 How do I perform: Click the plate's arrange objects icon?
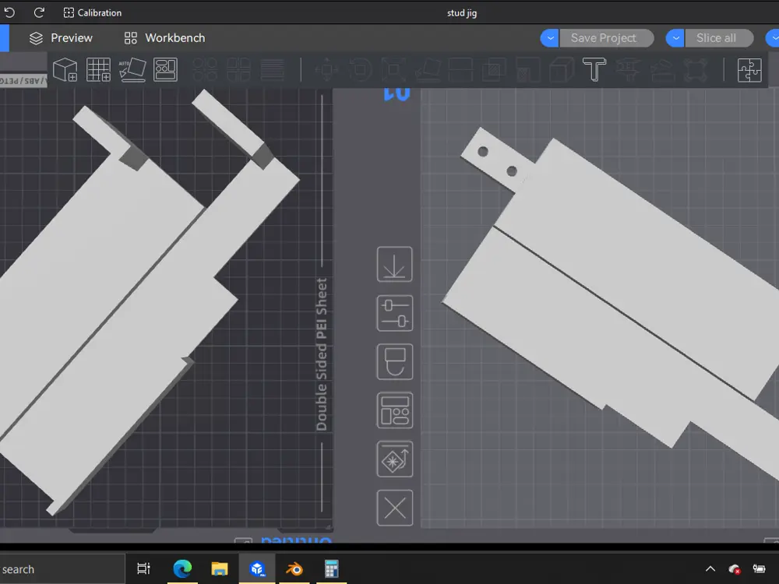tap(395, 410)
